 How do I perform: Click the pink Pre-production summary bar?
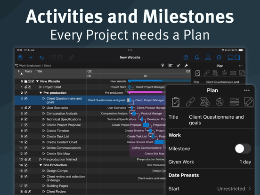tap(147, 92)
